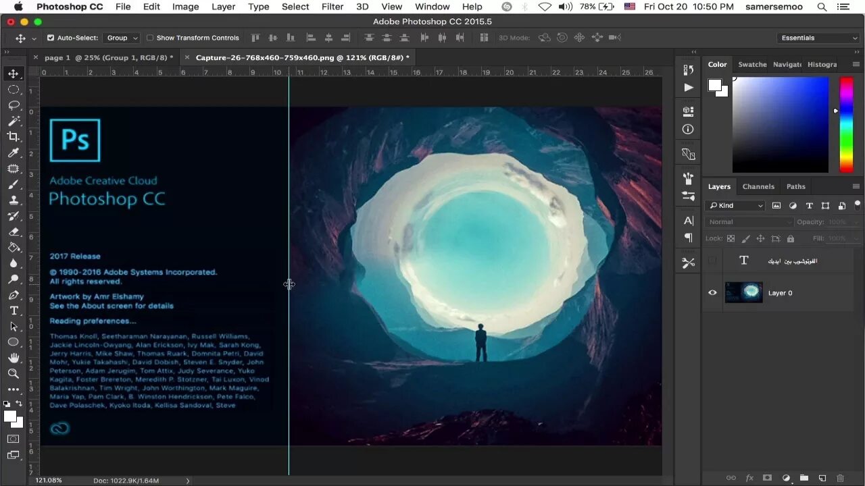
Task: Open the Image menu
Action: [x=185, y=7]
